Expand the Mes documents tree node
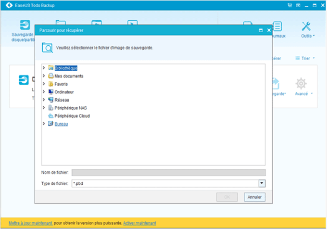This screenshot has width=327, height=229. tap(44, 76)
